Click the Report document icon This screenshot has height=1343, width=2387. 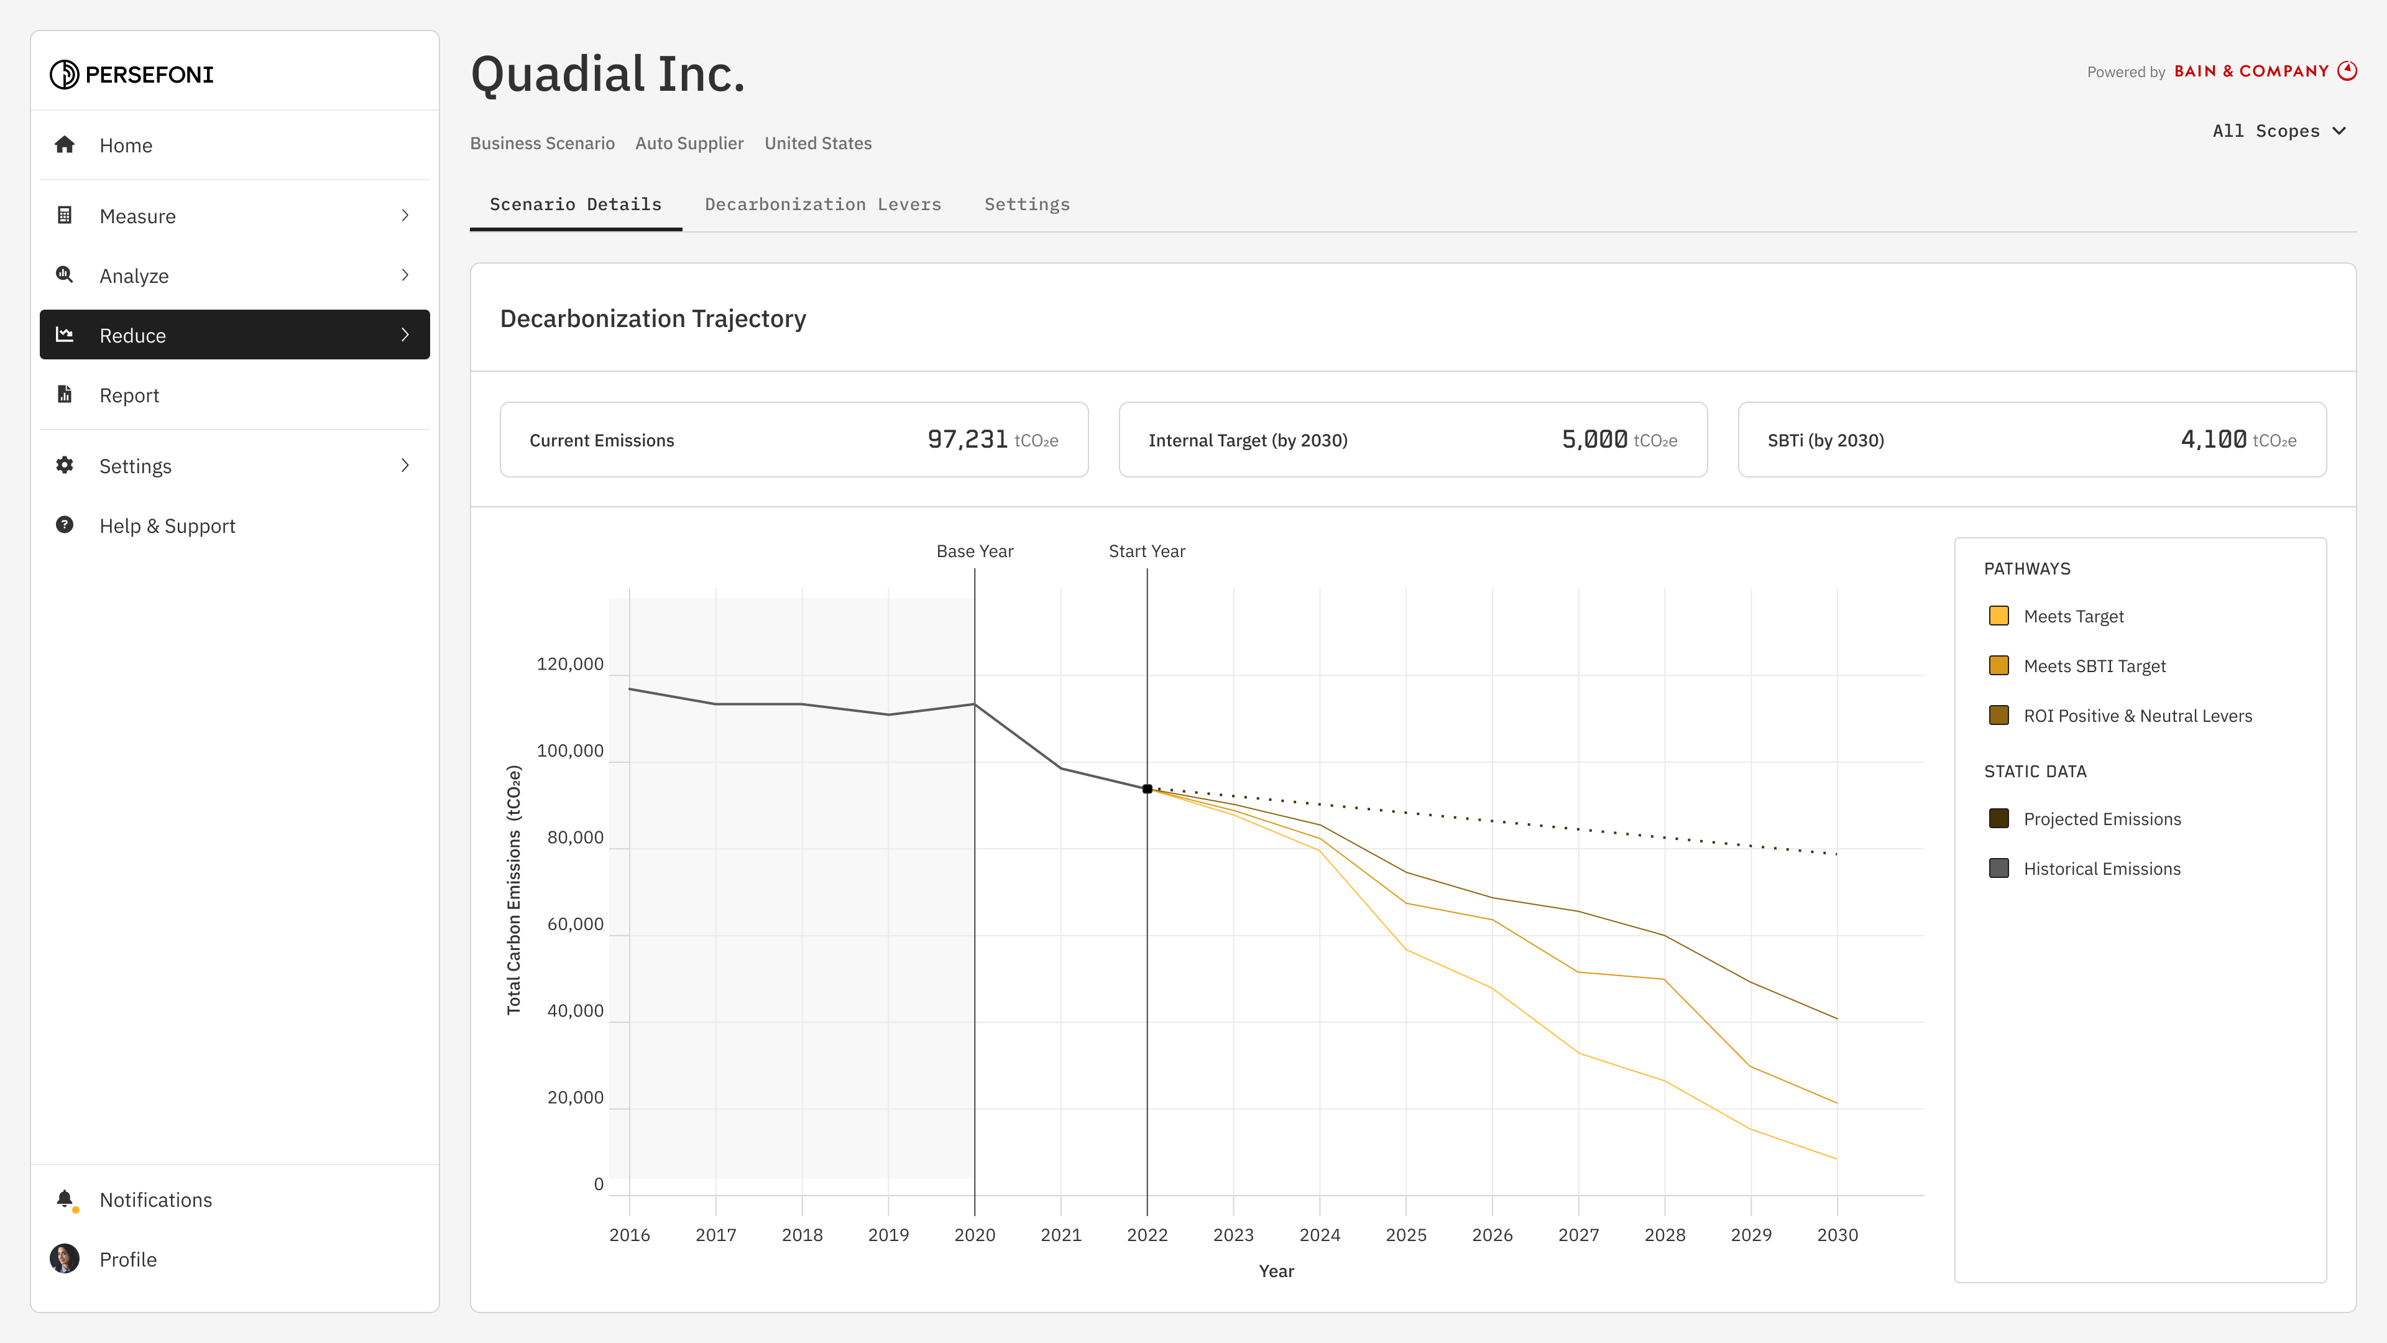(x=64, y=394)
